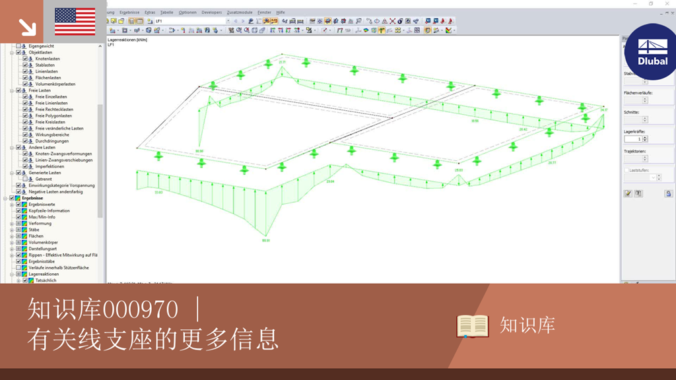676x380 pixels.
Task: Expand the Stäbe tree node
Action: pyautogui.click(x=12, y=230)
